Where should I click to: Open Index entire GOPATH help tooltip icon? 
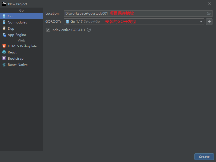[x=89, y=30]
